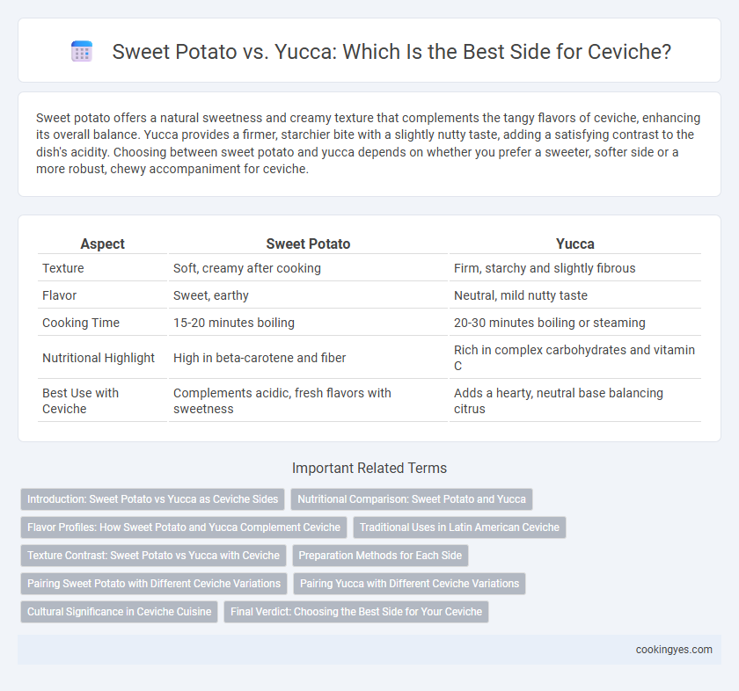
Task: Click the calendar grid icon beside the title
Action: click(x=82, y=51)
